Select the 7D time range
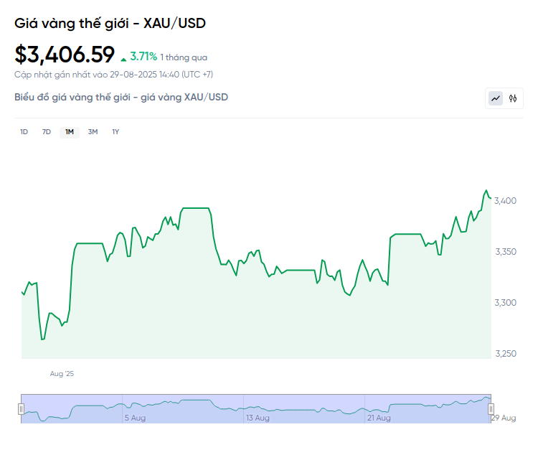Viewport: 538px width, 455px height. point(47,131)
